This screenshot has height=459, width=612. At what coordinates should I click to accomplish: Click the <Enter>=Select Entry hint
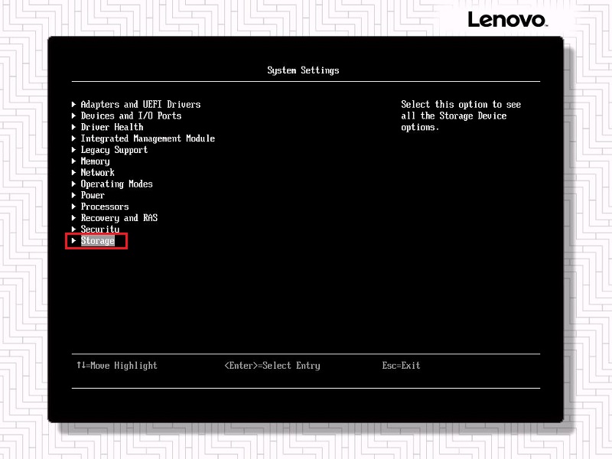point(272,366)
